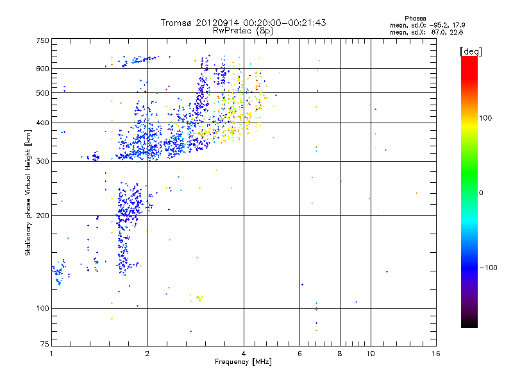Click the y-axis tick label '400'
Viewport: 513px width, 385px height.
point(42,123)
